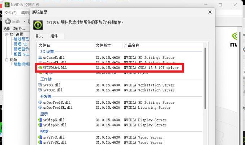Click the 视频 group header in list

coord(44,131)
